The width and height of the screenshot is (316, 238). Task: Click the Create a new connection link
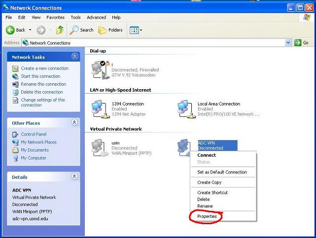(x=45, y=68)
